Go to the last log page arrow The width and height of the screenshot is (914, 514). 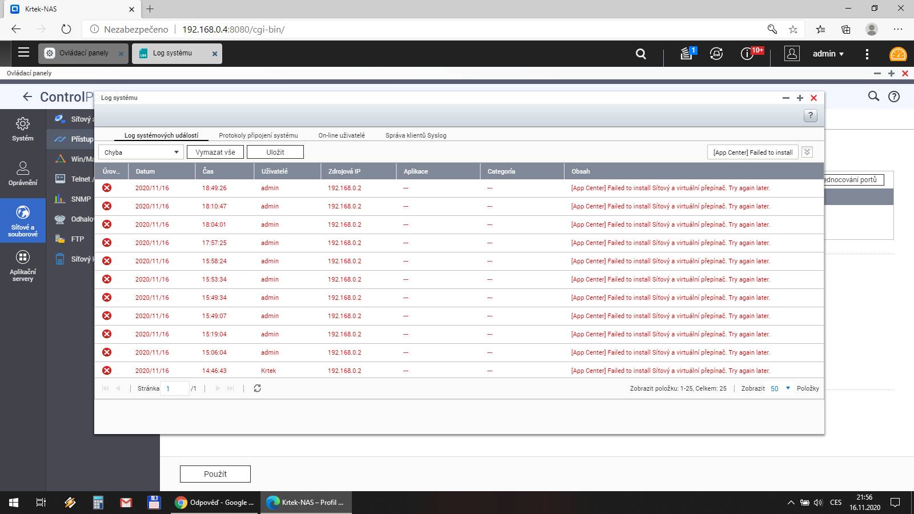pyautogui.click(x=231, y=388)
